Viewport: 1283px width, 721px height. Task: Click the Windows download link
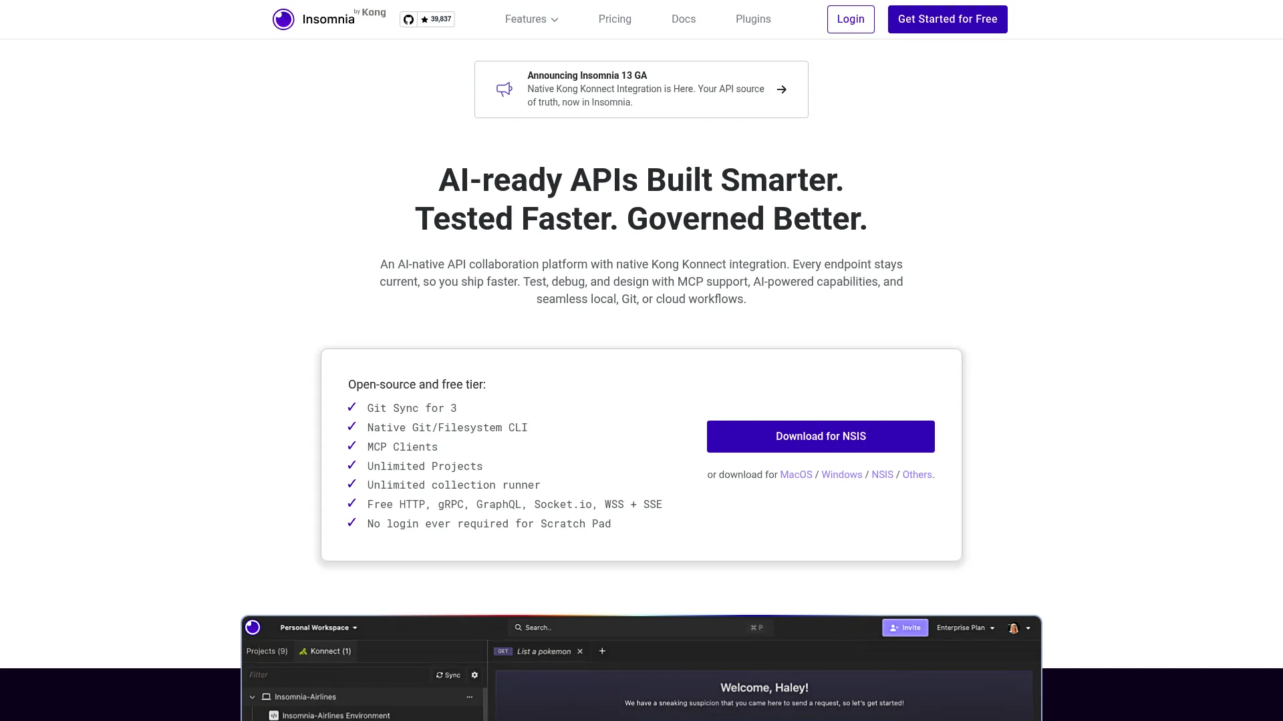[x=842, y=475]
